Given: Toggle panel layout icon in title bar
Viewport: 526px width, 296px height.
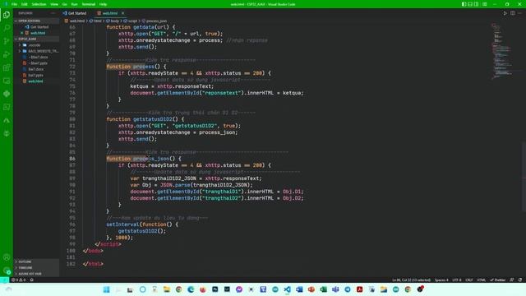Looking at the screenshot, I should point(470,4).
